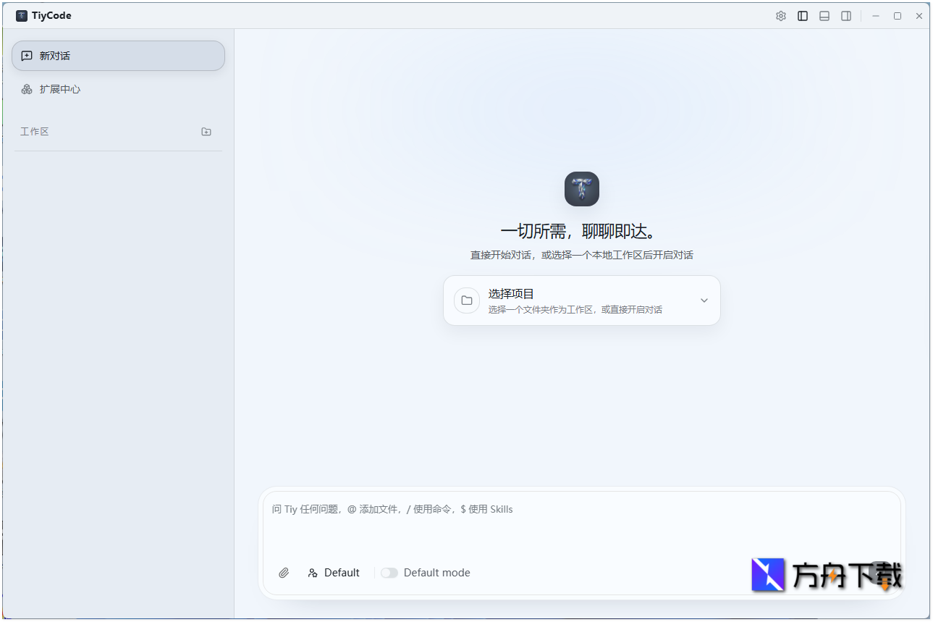Open the Extension Center (扩展中心)
Screen dimensions: 933x622
tap(118, 89)
